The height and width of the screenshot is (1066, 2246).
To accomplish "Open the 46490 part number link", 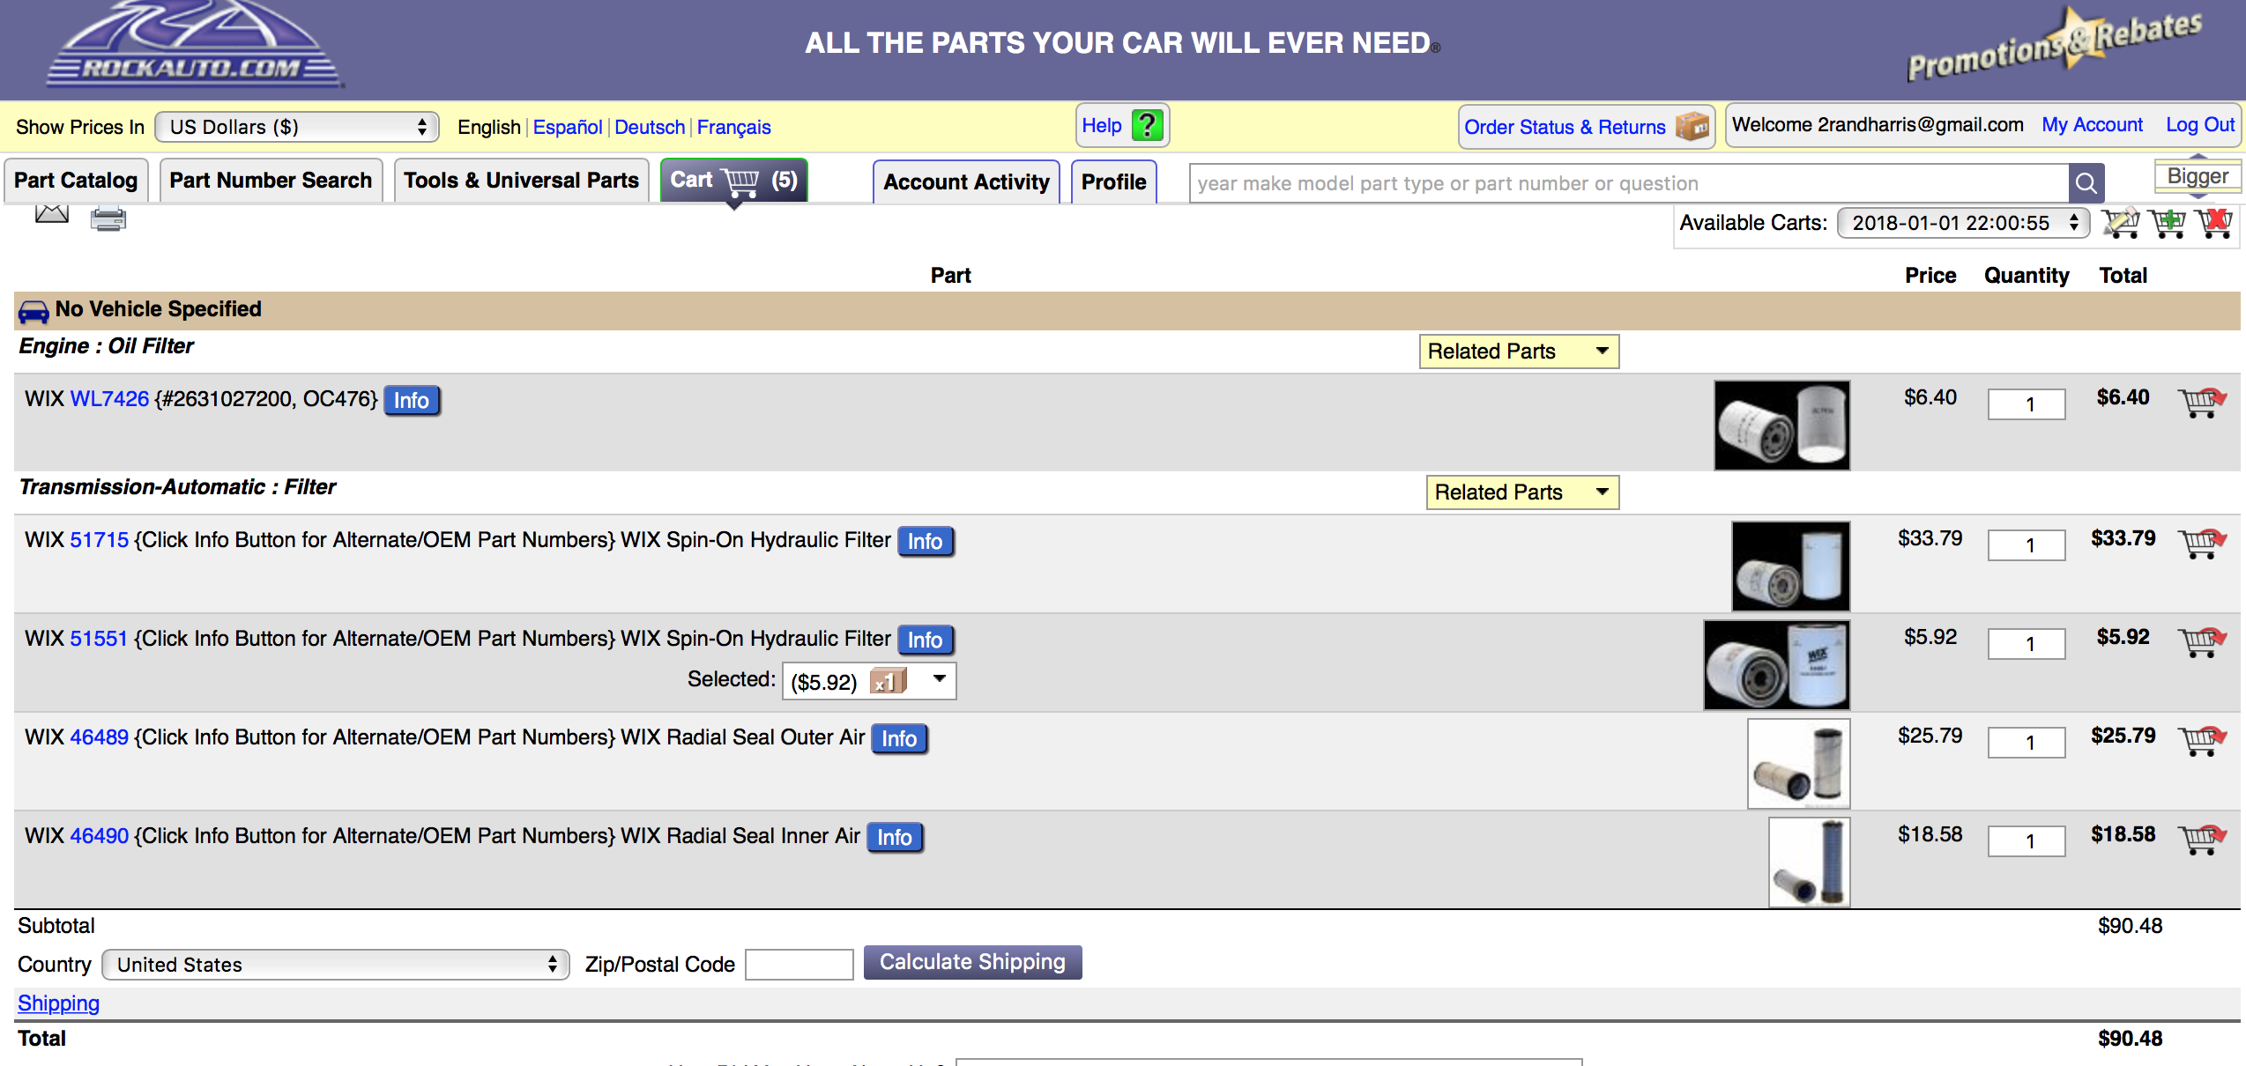I will [x=99, y=836].
